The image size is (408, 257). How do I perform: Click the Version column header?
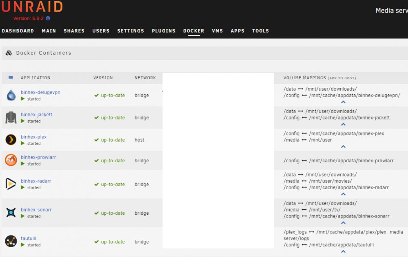[x=103, y=78]
